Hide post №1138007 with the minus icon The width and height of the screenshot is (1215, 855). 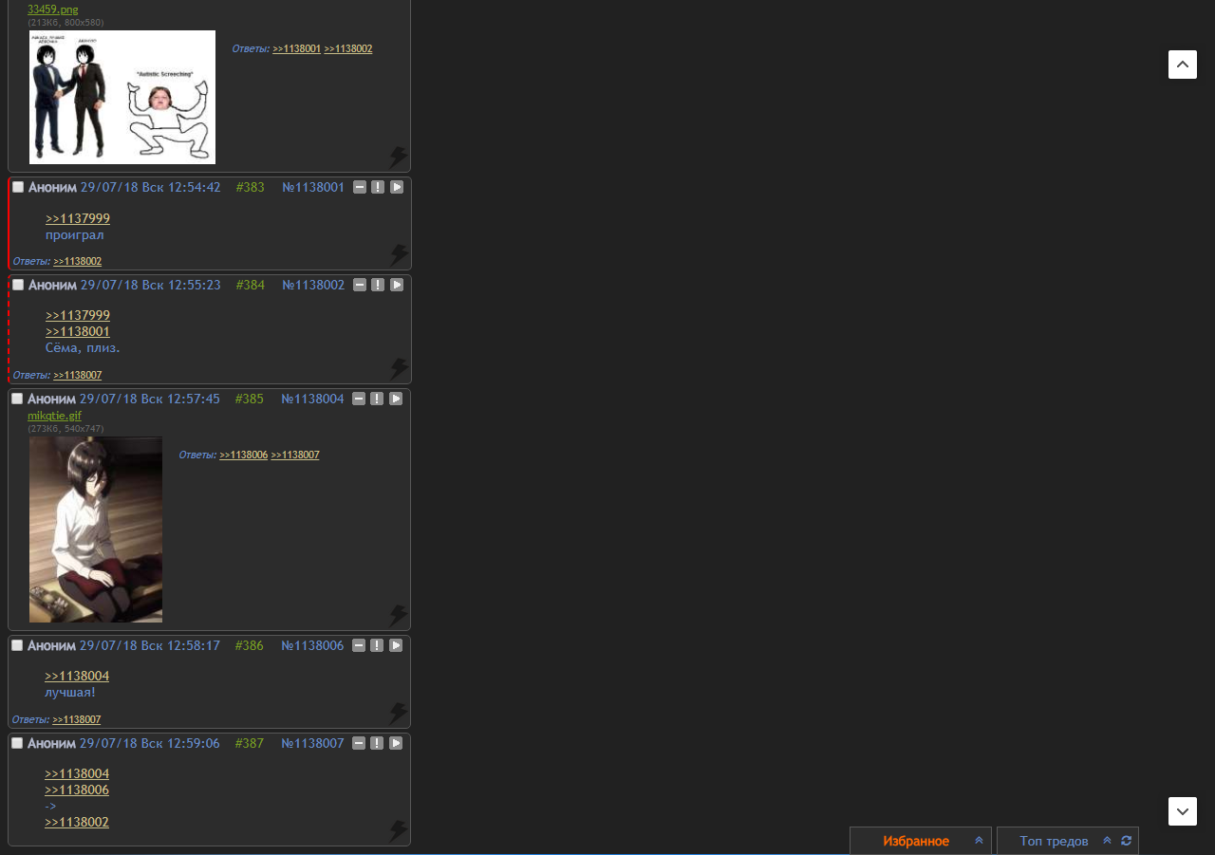359,743
